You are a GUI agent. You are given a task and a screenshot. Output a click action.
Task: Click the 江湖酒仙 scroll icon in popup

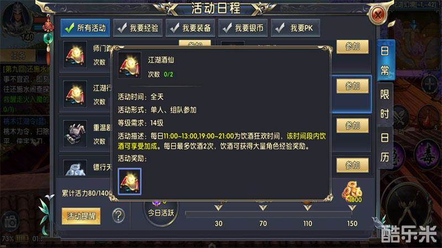pos(129,65)
